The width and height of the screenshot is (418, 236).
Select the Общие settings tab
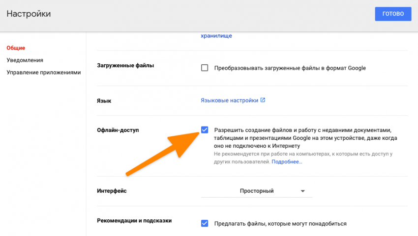16,48
